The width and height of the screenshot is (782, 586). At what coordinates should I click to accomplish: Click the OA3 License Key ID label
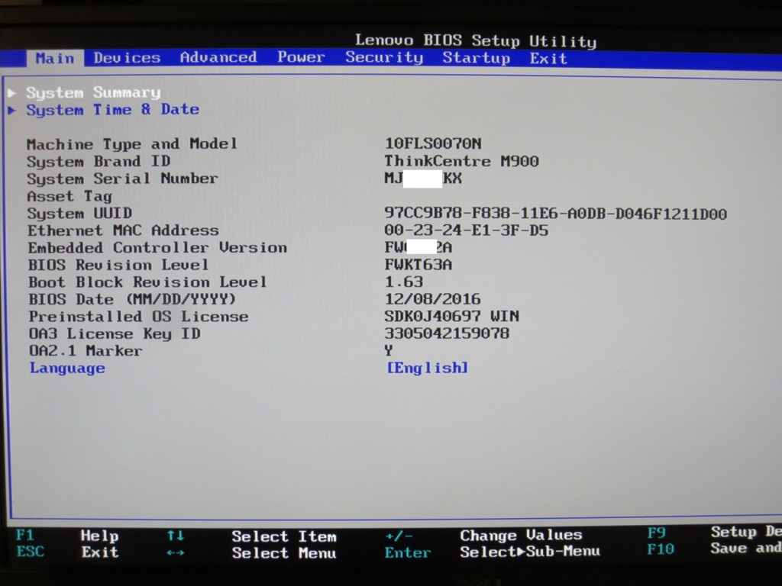pyautogui.click(x=115, y=333)
